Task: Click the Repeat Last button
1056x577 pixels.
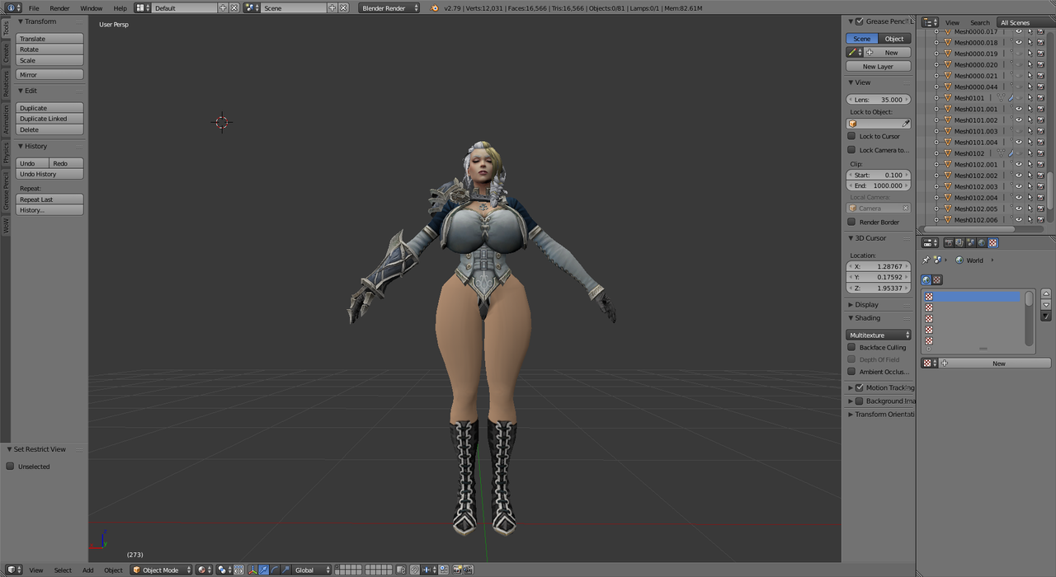Action: click(x=49, y=199)
